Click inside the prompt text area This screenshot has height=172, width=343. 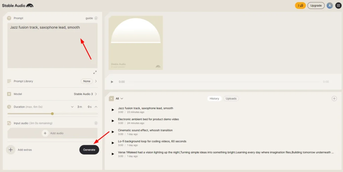tap(53, 45)
